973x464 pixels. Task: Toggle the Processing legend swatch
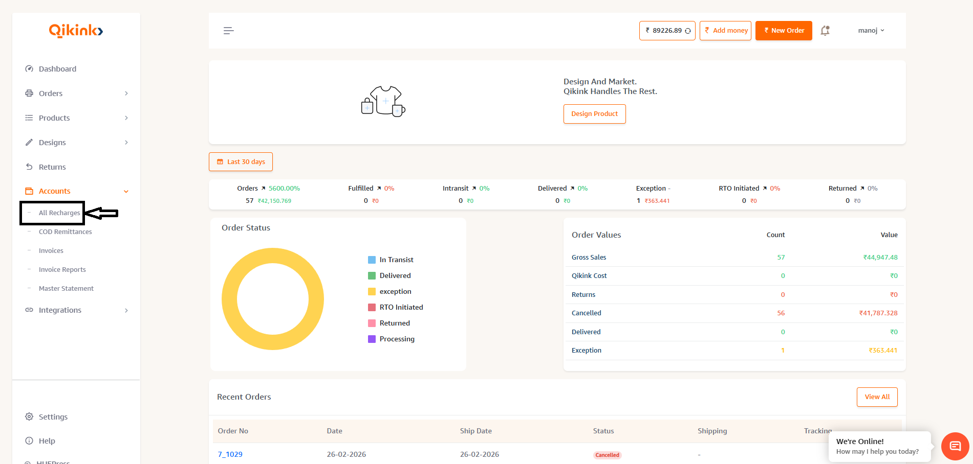coord(372,339)
